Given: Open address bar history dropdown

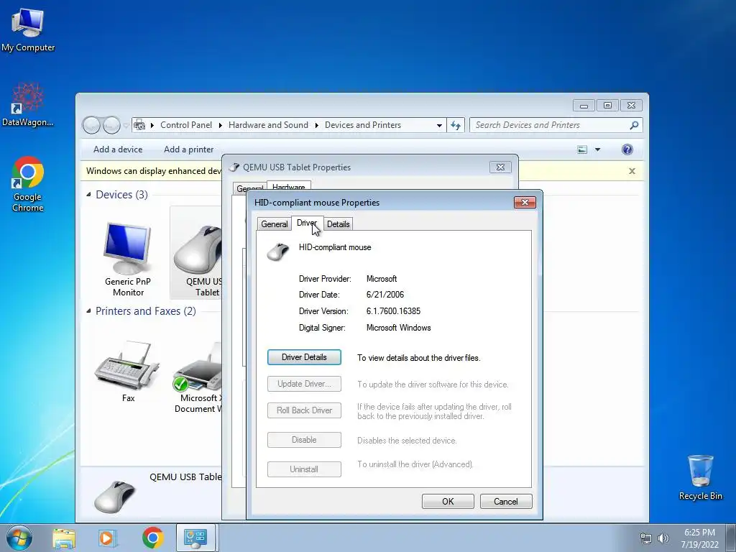Looking at the screenshot, I should (439, 125).
